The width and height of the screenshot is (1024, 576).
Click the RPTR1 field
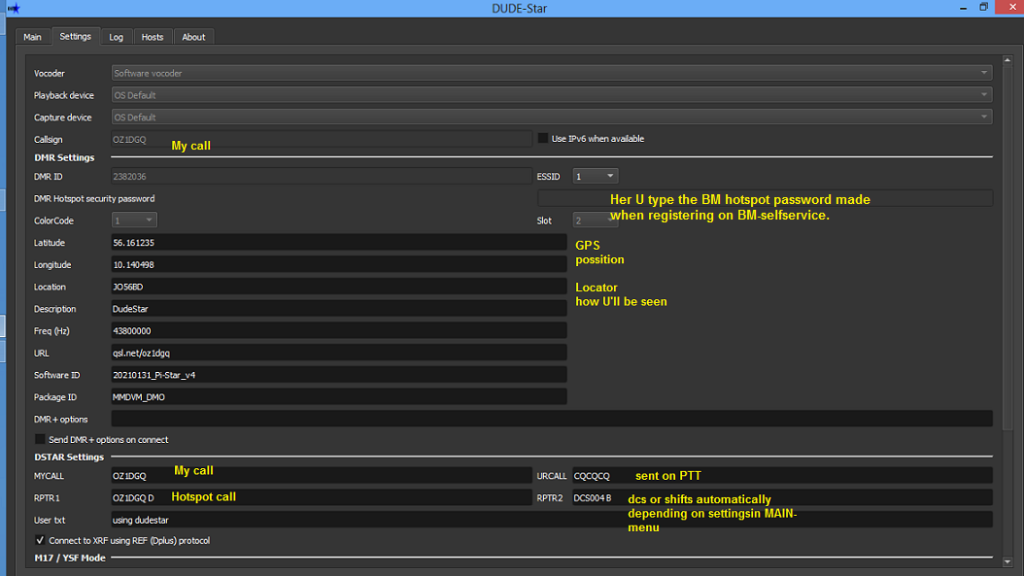(322, 497)
